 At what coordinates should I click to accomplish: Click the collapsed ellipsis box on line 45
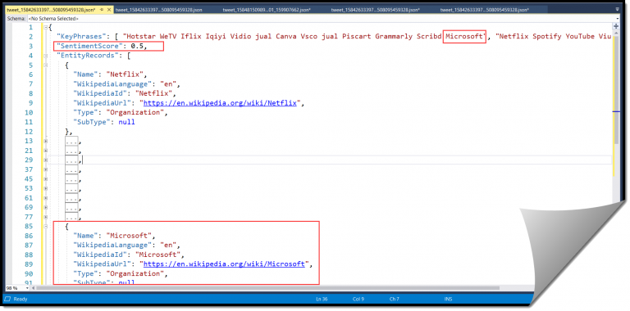pyautogui.click(x=71, y=179)
